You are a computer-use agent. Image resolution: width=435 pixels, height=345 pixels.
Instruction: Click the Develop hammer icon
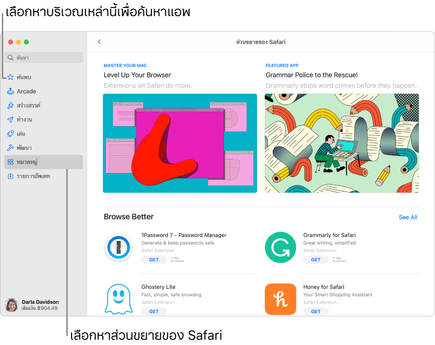(11, 148)
